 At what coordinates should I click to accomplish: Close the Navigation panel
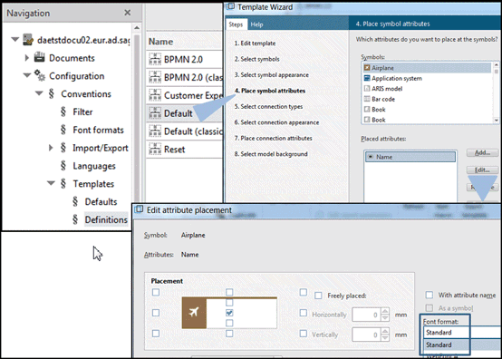click(x=128, y=13)
